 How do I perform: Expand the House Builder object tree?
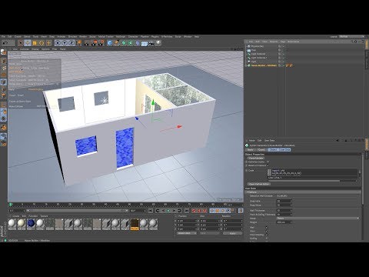pyautogui.click(x=246, y=65)
